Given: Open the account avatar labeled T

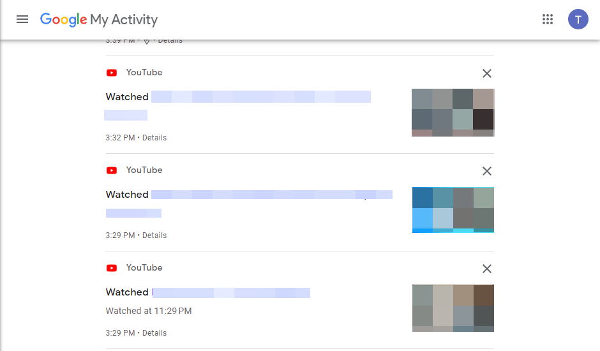Looking at the screenshot, I should point(578,19).
